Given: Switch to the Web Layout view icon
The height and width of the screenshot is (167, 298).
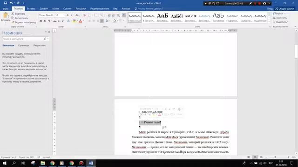Looking at the screenshot, I should click(x=261, y=157).
